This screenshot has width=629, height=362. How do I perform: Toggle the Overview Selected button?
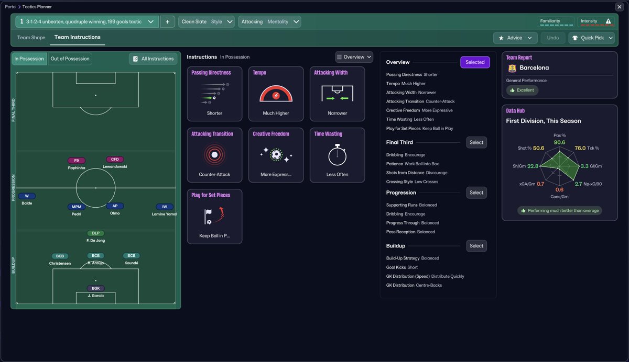[x=475, y=62]
